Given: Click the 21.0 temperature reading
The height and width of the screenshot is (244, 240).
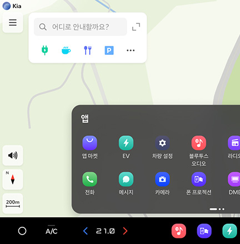Looking at the screenshot, I should (x=106, y=231).
